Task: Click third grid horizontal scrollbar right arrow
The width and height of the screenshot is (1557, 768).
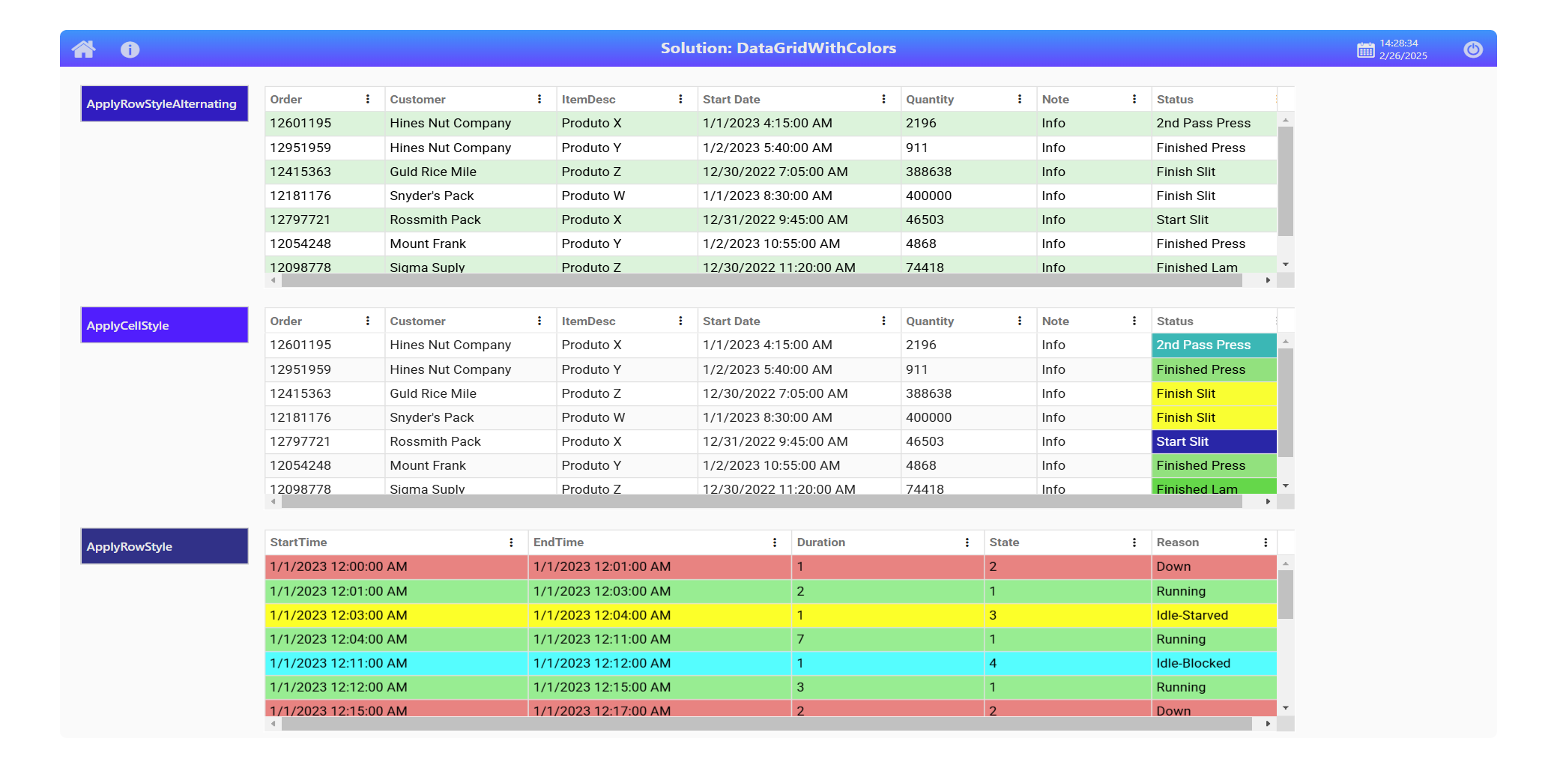Action: tap(1268, 724)
